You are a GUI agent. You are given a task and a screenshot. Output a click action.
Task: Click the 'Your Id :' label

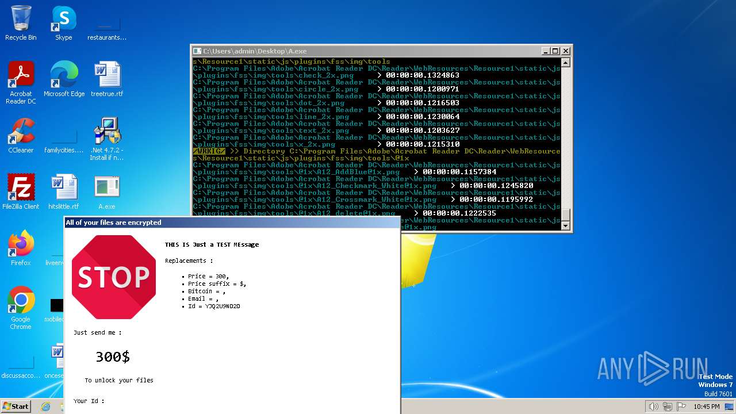89,401
